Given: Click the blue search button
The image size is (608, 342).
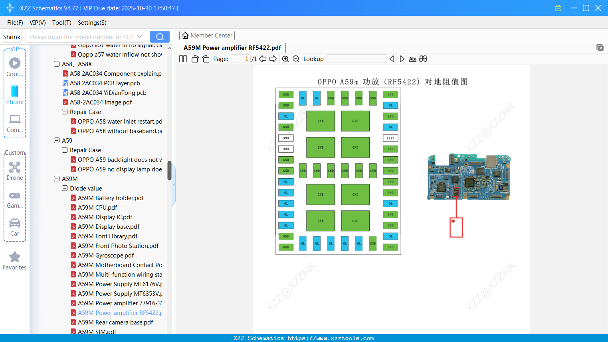Looking at the screenshot, I should tap(160, 37).
